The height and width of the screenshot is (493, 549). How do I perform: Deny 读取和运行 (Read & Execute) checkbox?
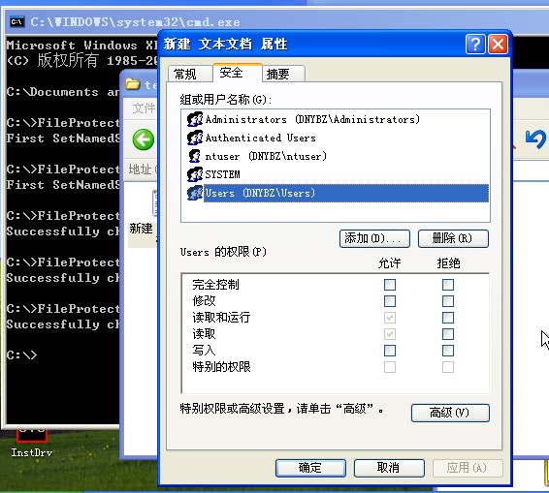tap(448, 318)
